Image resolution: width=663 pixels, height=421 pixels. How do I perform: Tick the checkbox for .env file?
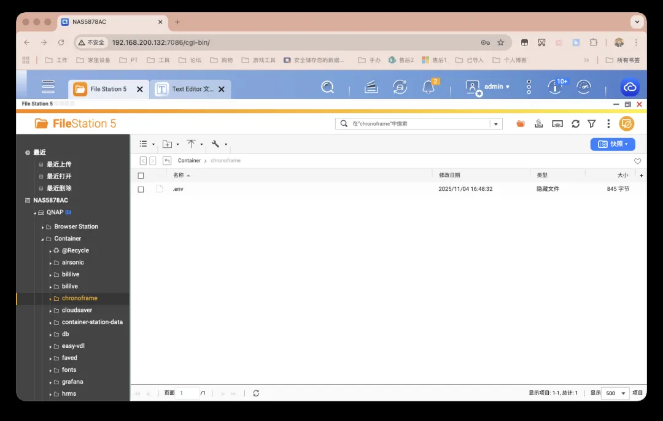coord(141,190)
